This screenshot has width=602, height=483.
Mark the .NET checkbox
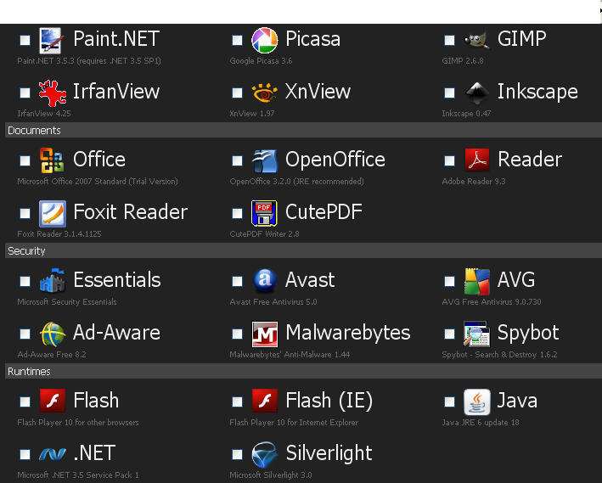(x=25, y=455)
